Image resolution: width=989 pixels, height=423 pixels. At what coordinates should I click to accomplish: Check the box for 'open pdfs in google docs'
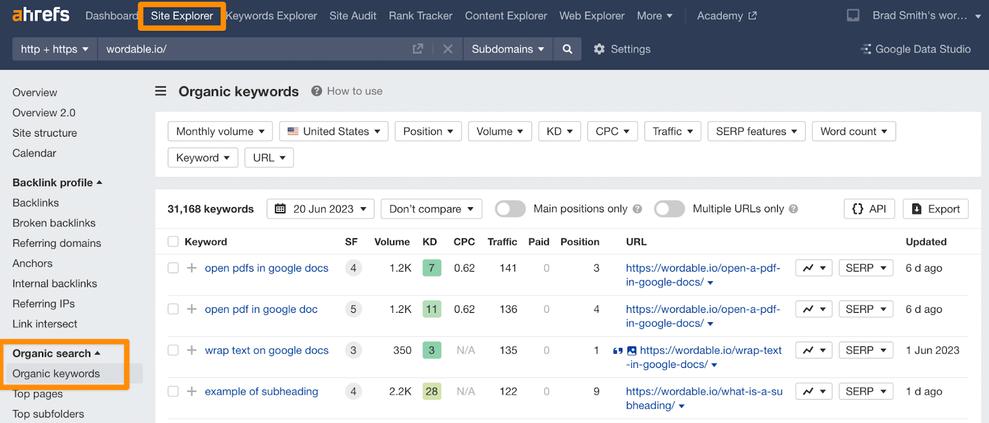pyautogui.click(x=173, y=268)
